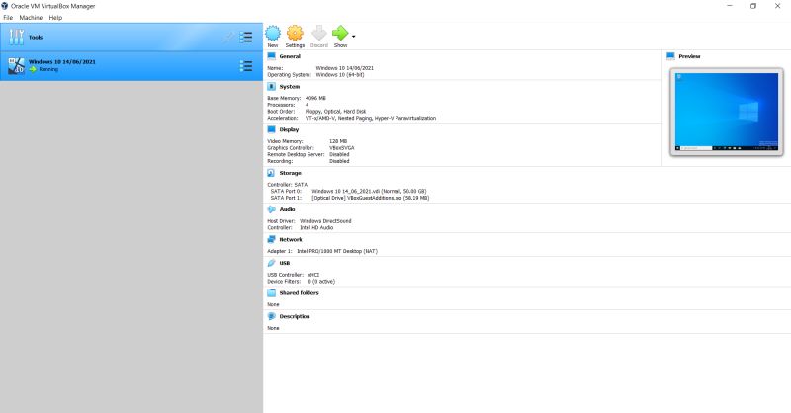Click the Audio speaker icon
791x413 pixels.
(271, 209)
